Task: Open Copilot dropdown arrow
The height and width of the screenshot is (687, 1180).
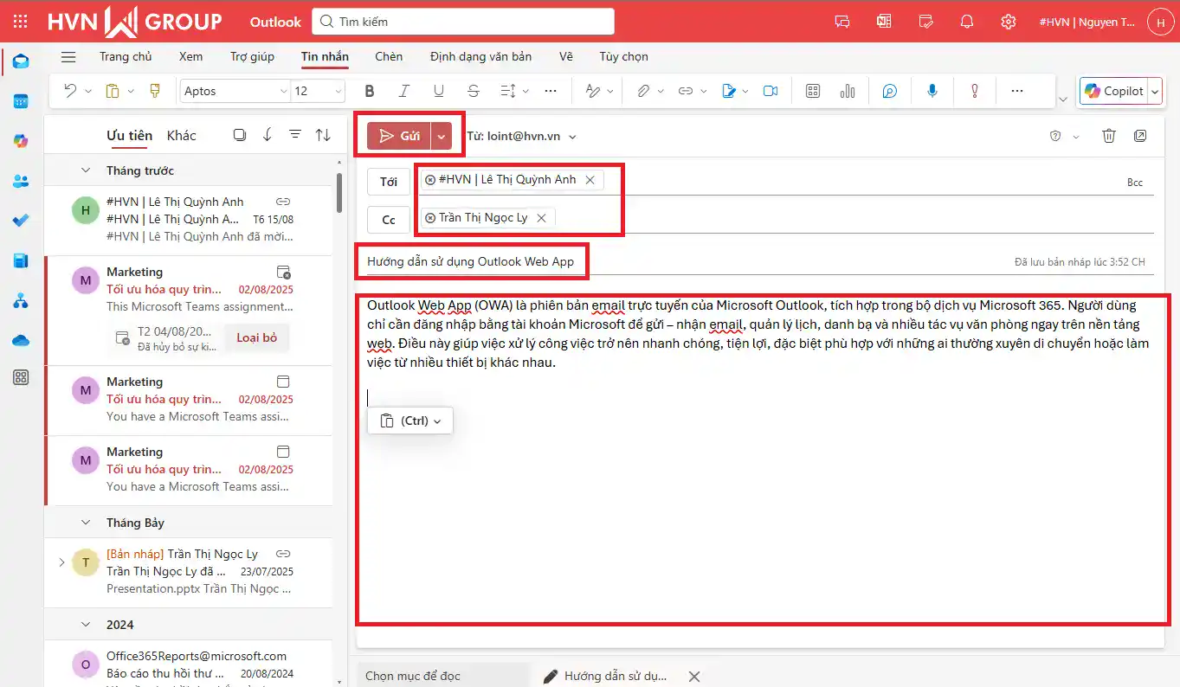Action: click(1154, 91)
